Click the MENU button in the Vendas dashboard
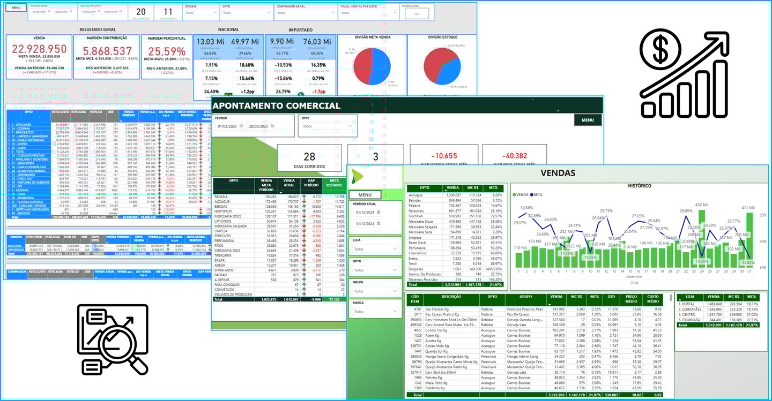The image size is (772, 401). (365, 195)
